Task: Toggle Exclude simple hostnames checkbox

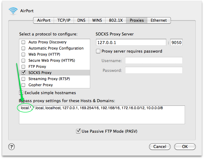Action: (x=21, y=93)
